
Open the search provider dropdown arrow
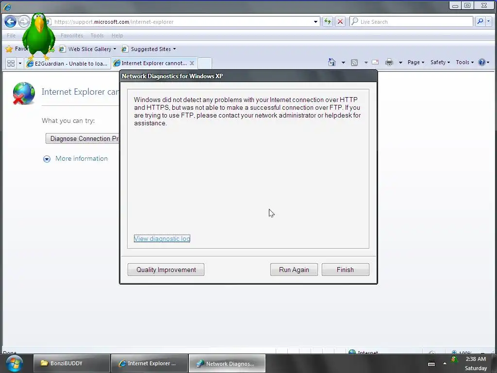488,21
